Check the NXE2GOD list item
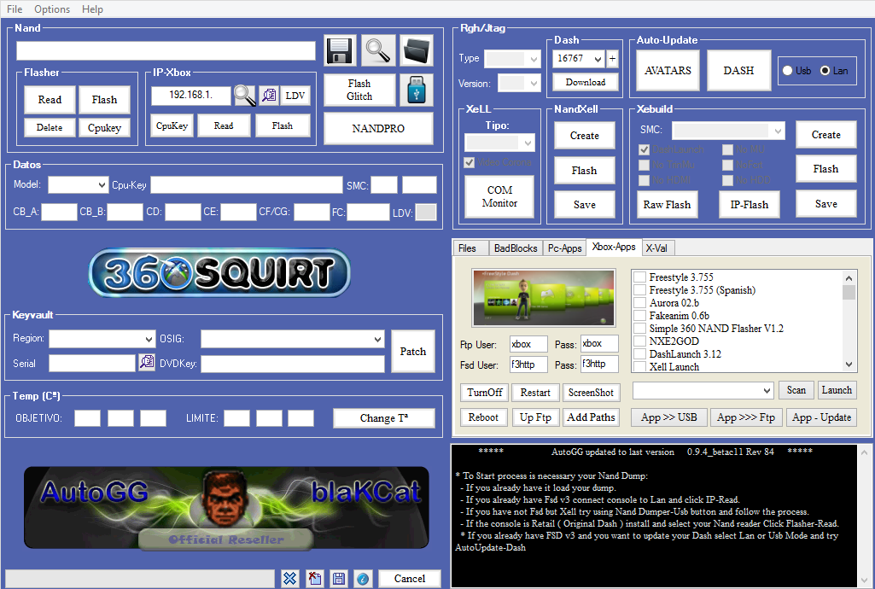This screenshot has width=875, height=589. tap(640, 341)
